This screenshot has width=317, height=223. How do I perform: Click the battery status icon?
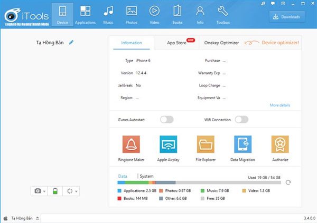[55, 191]
